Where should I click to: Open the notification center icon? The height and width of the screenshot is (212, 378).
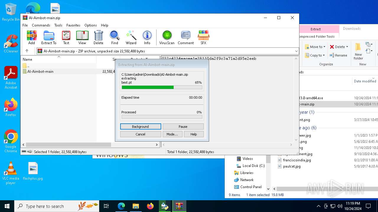click(x=368, y=206)
